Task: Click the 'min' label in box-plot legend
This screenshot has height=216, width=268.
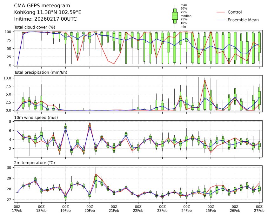Action: 183,27
